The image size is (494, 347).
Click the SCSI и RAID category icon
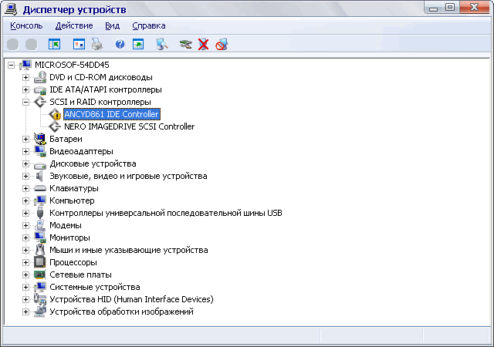point(40,102)
